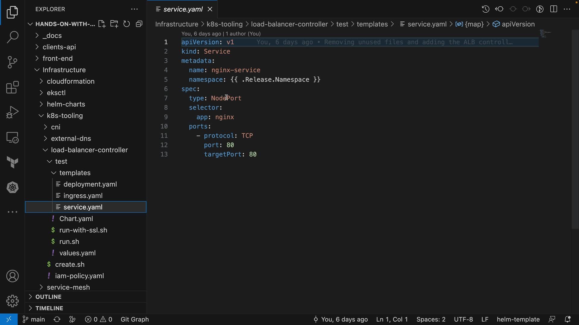The image size is (579, 325).
Task: Open the Search view in activity bar
Action: [12, 37]
